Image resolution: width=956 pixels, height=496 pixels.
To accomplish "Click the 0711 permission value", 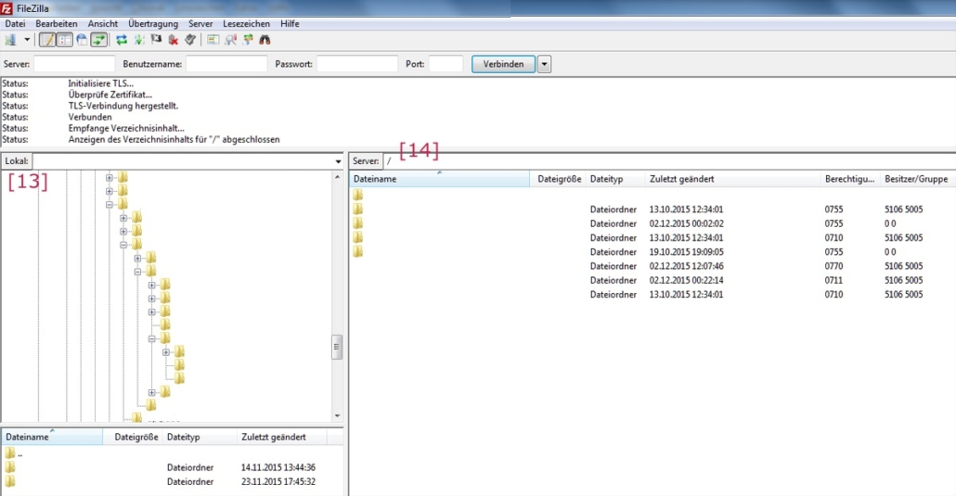I will click(x=834, y=280).
